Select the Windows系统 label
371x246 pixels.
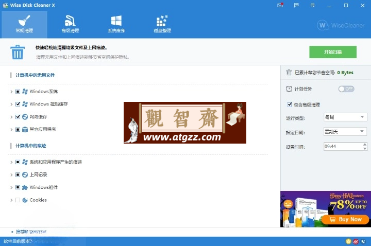tap(43, 92)
